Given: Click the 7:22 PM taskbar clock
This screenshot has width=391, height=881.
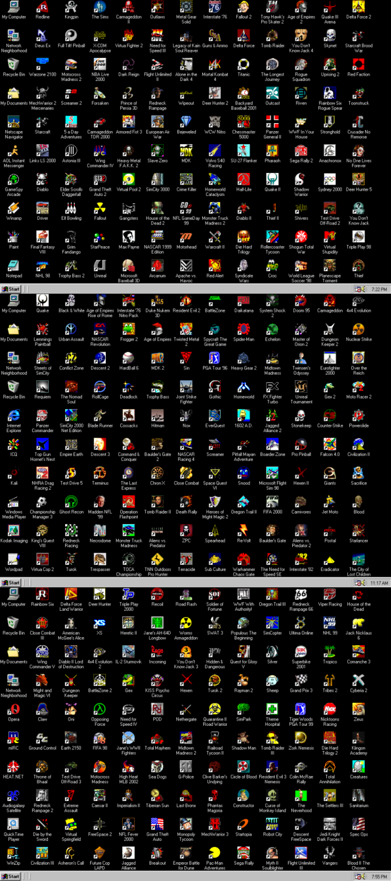Looking at the screenshot, I should click(x=379, y=289).
